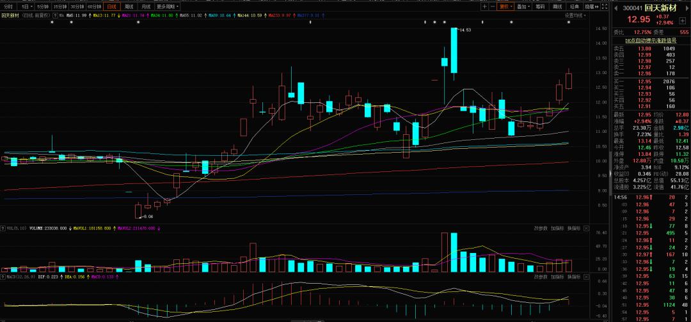The width and height of the screenshot is (691, 322).
Task: Click 换指标 in the MACD panel
Action: (x=574, y=277)
